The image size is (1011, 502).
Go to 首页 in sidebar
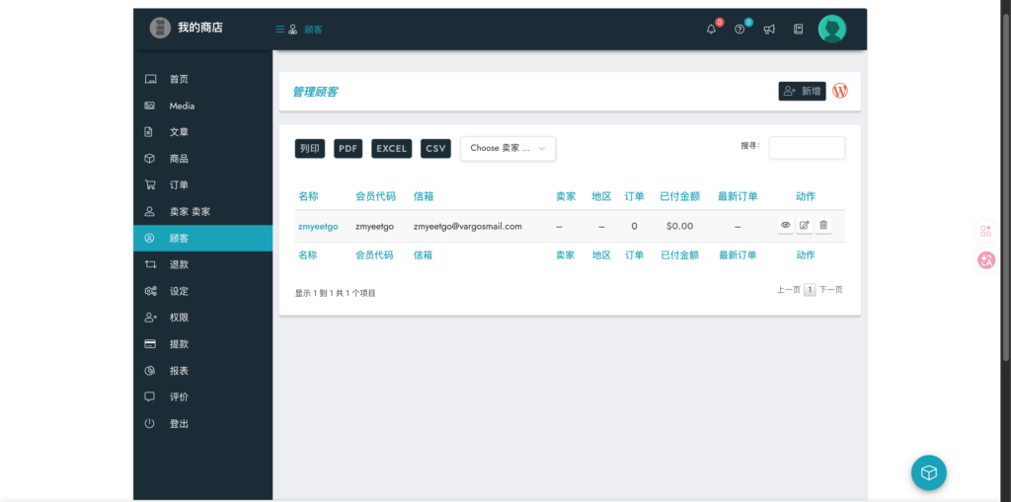point(202,79)
